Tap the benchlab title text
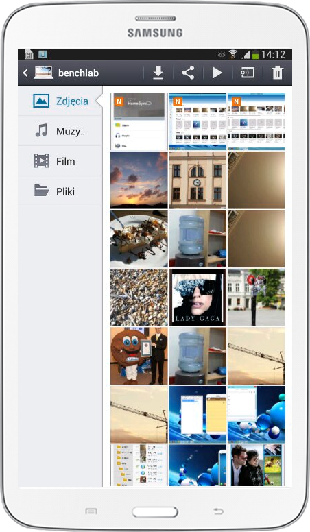Image resolution: width=310 pixels, height=532 pixels. point(78,73)
